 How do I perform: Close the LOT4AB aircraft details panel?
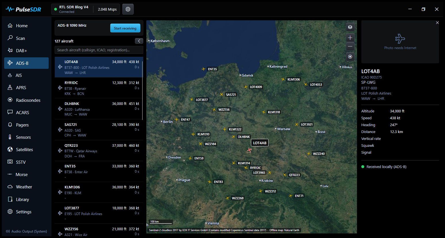437,23
